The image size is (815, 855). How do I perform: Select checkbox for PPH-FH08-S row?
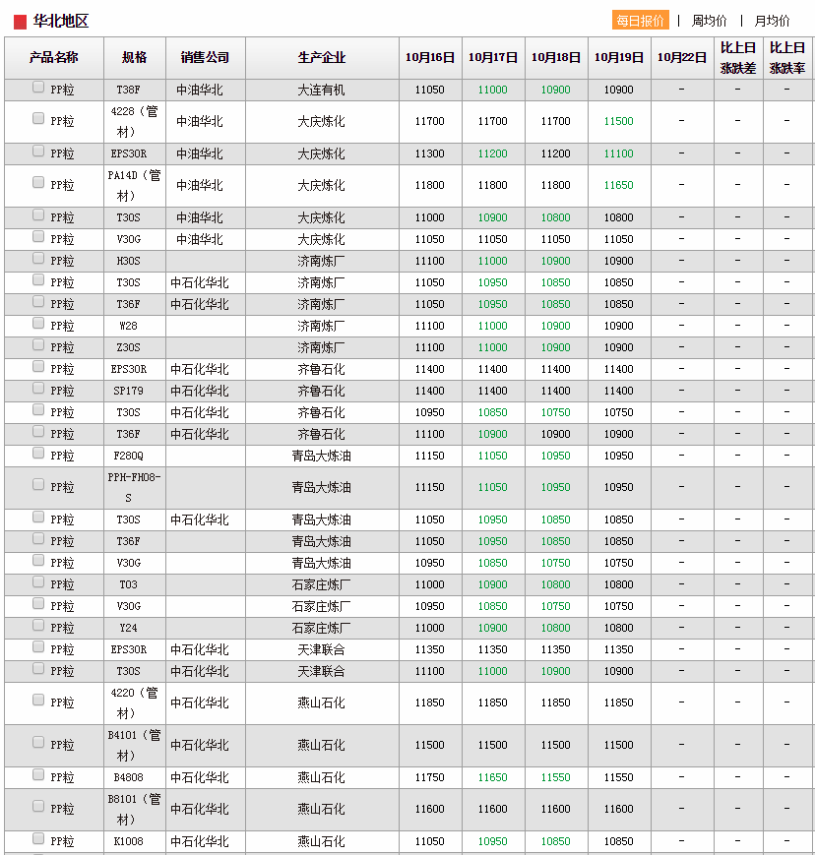click(x=38, y=484)
